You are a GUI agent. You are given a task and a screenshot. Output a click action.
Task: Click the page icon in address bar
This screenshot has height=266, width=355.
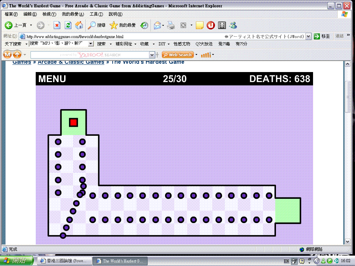click(22, 36)
